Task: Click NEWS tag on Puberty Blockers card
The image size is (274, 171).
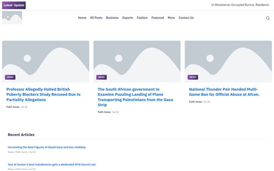Action: (x=10, y=77)
